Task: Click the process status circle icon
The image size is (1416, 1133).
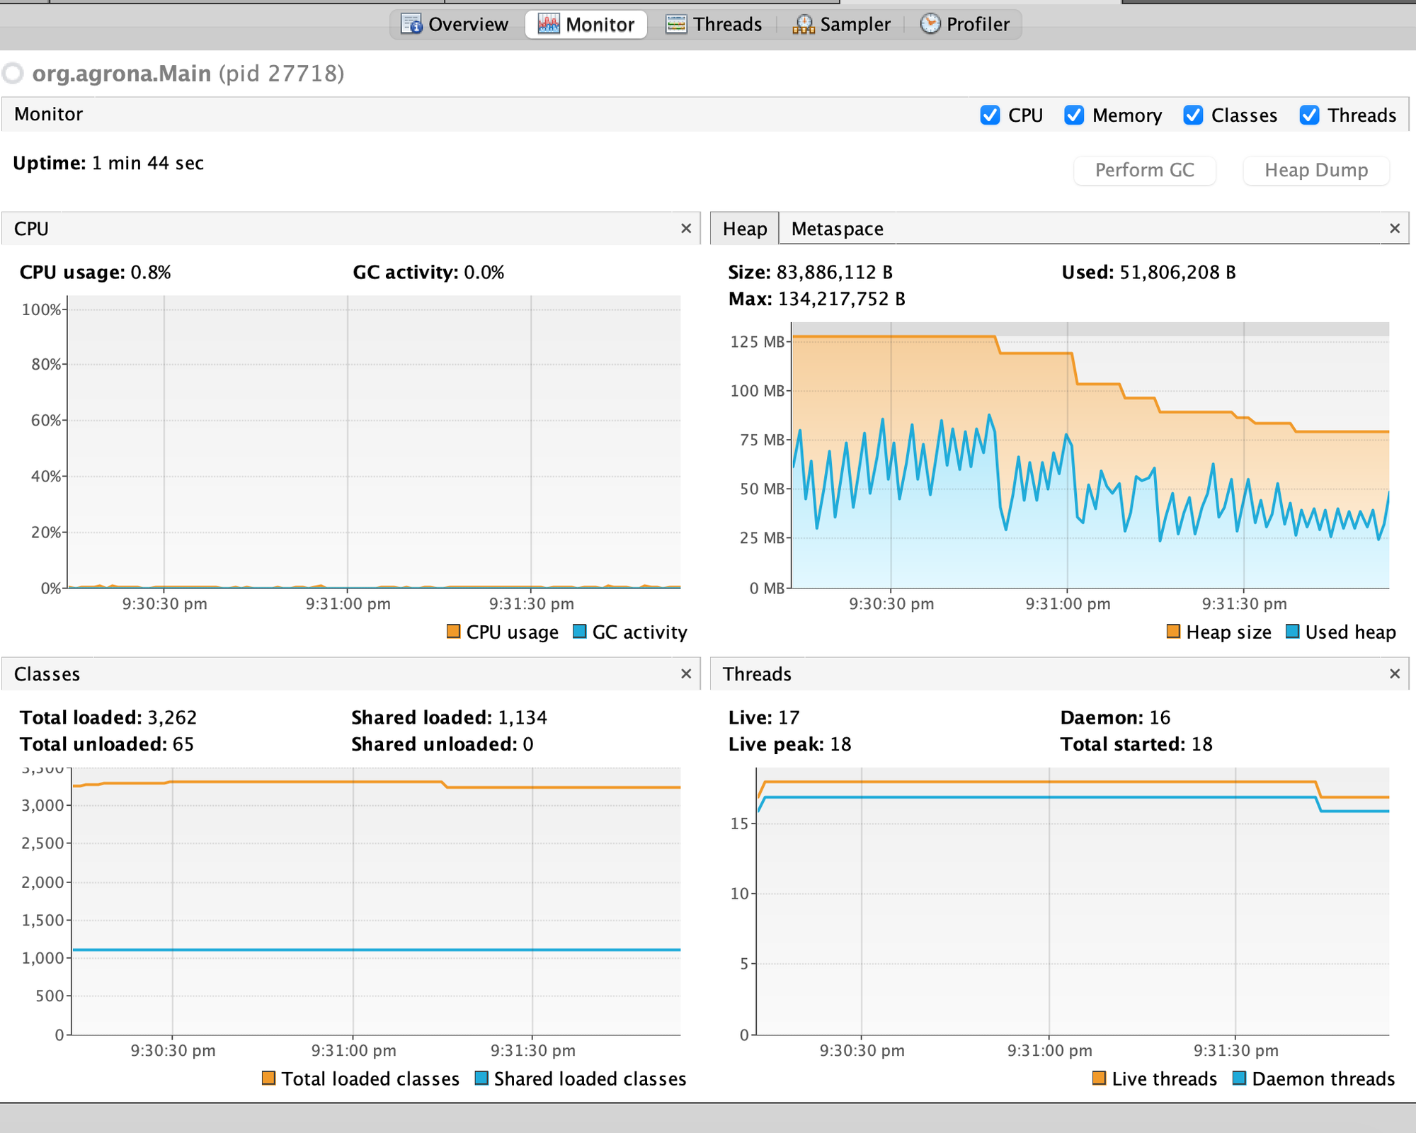Action: pos(13,73)
